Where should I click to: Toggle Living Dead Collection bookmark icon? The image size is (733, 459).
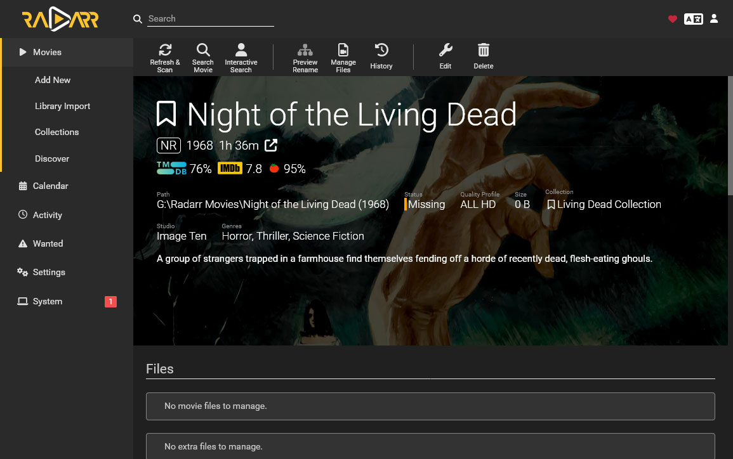pos(551,205)
